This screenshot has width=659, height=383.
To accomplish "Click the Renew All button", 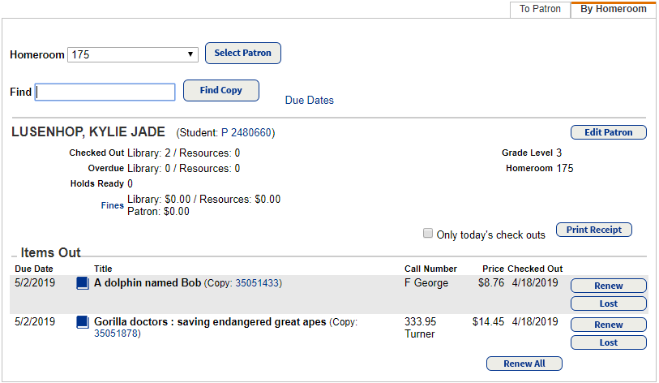I will pyautogui.click(x=524, y=364).
